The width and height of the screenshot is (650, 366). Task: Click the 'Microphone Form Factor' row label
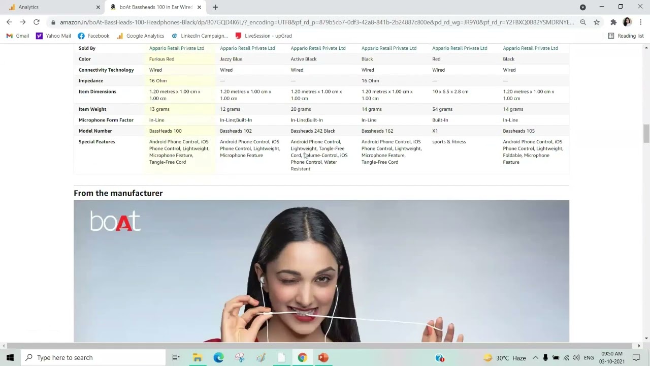click(106, 120)
